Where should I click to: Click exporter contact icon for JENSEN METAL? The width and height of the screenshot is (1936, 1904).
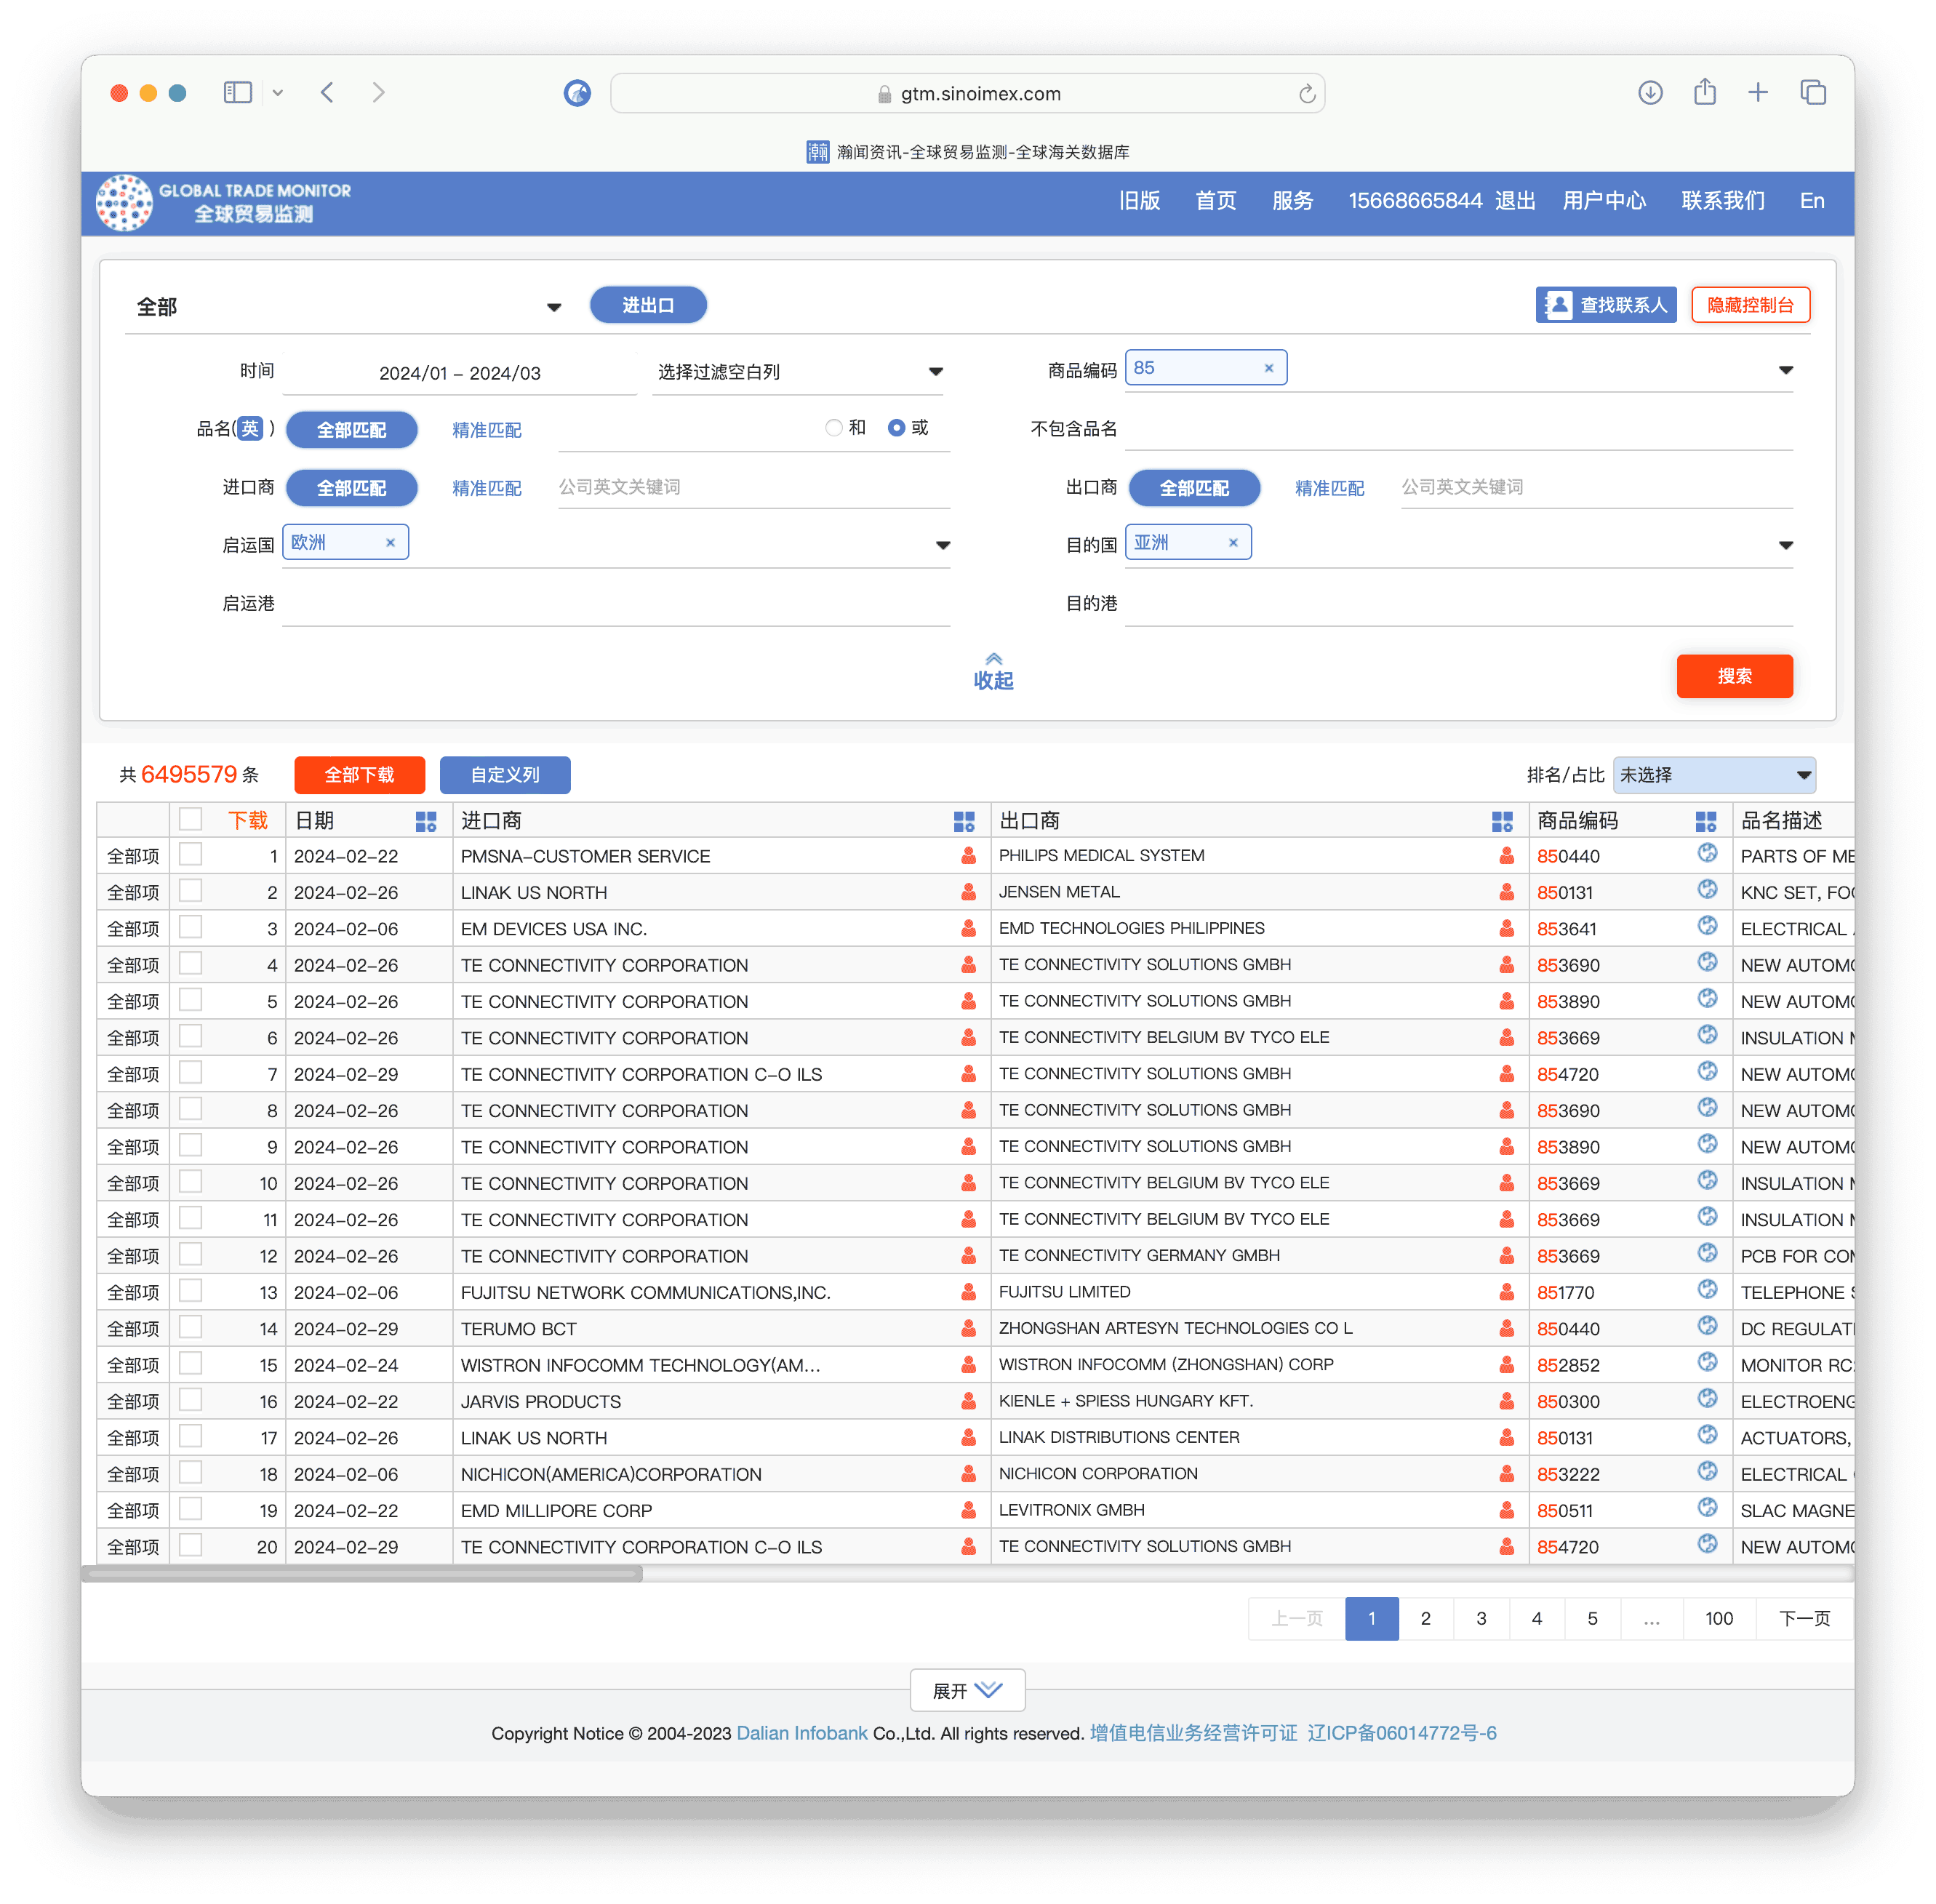pyautogui.click(x=1506, y=892)
